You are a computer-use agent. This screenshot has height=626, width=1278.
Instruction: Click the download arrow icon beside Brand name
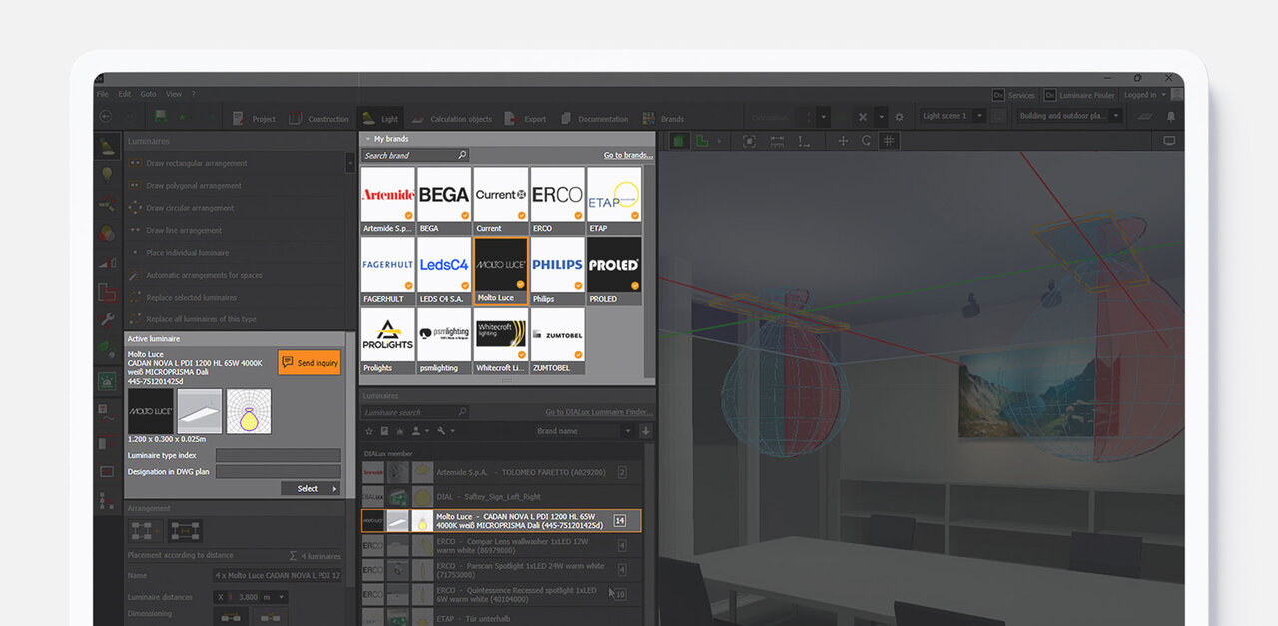[x=646, y=431]
